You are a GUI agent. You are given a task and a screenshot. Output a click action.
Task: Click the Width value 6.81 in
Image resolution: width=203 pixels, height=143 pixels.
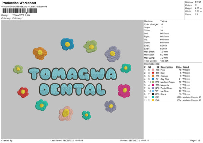pyautogui.click(x=198, y=11)
